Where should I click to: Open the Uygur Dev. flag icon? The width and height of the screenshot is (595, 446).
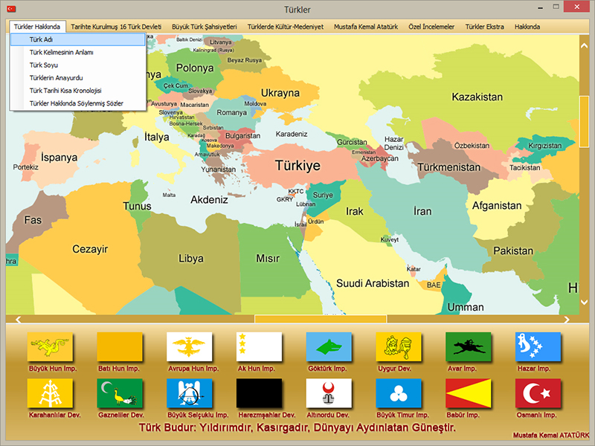pos(398,347)
